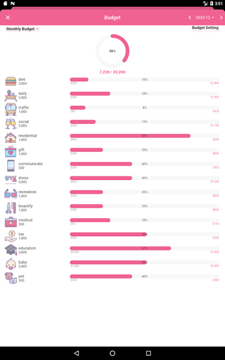Open Budget Setting
The height and width of the screenshot is (360, 225).
(x=205, y=28)
